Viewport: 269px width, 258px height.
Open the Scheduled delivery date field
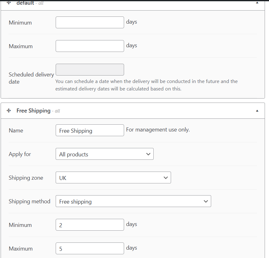click(90, 70)
